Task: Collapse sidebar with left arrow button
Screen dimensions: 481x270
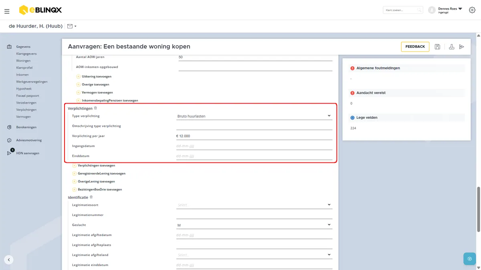Action: click(9, 260)
